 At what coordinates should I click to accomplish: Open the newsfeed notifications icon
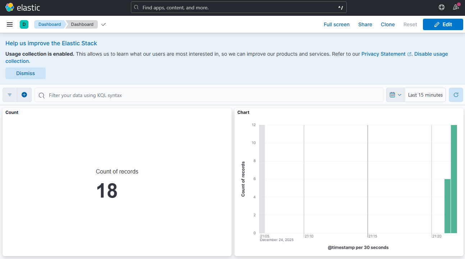pos(456,7)
